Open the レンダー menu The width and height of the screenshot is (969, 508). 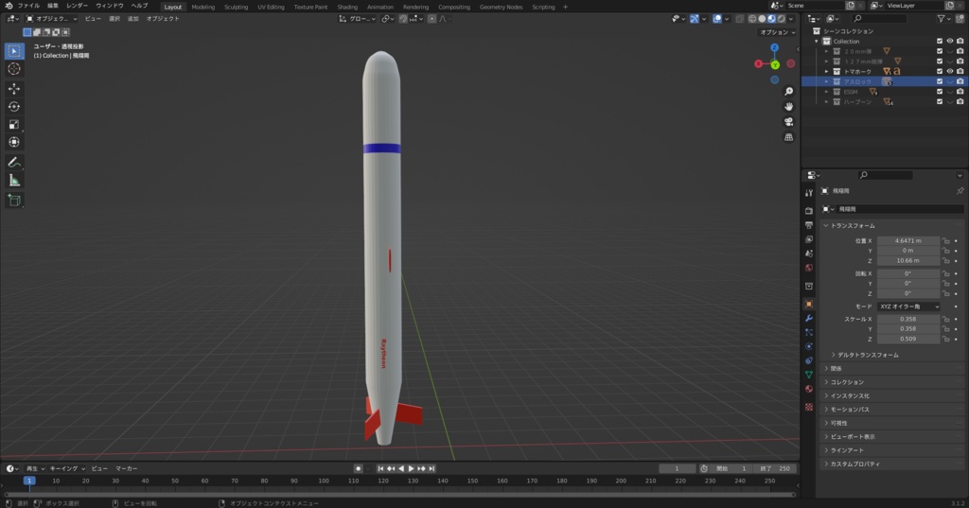[78, 6]
